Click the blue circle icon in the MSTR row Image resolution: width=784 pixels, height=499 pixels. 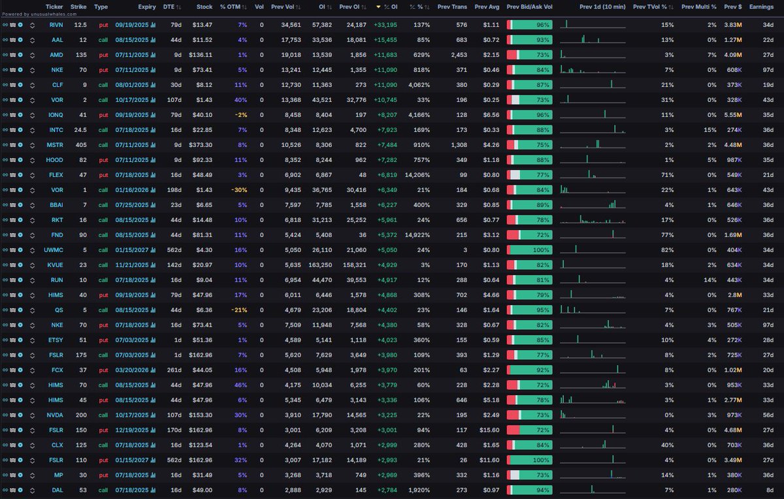(20, 144)
